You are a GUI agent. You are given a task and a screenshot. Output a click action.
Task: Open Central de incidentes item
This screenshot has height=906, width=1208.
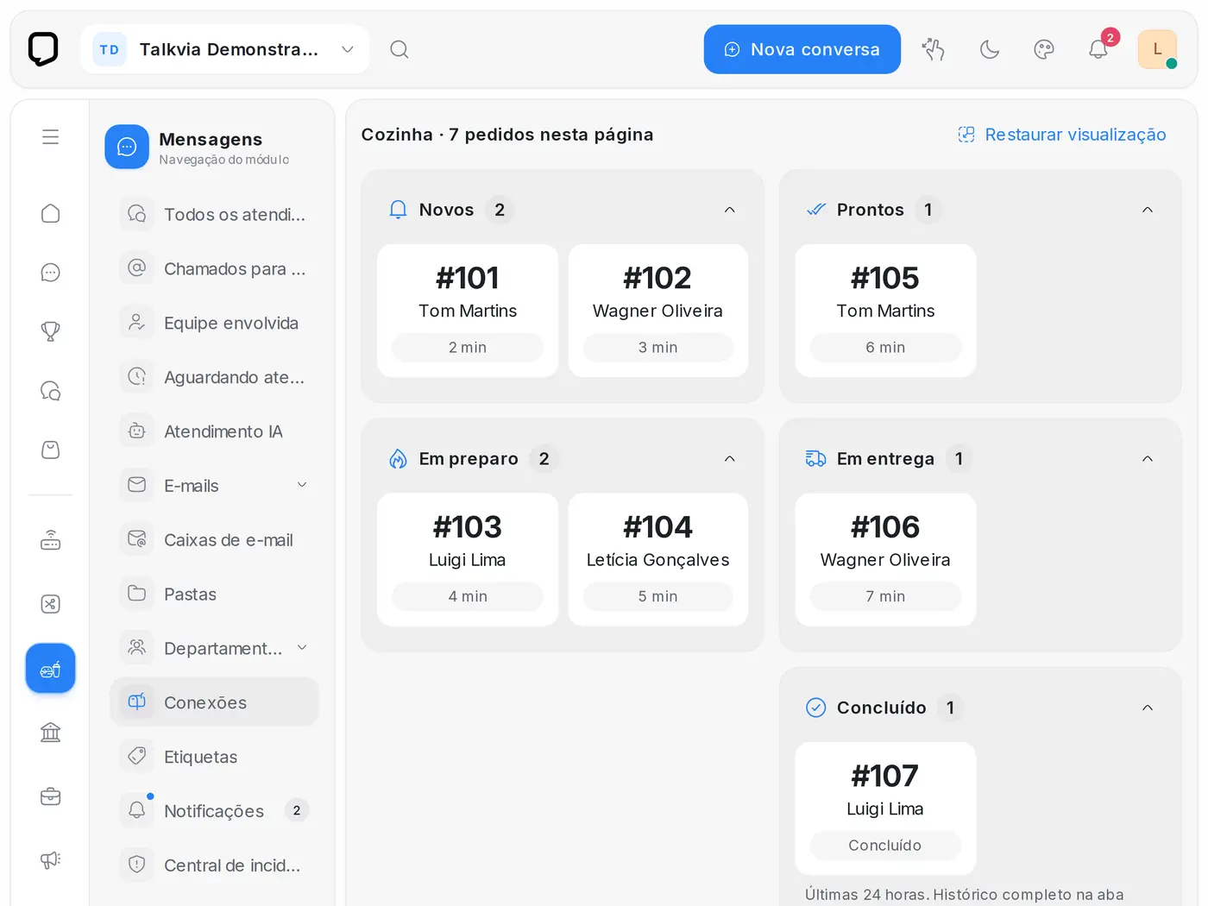point(214,865)
